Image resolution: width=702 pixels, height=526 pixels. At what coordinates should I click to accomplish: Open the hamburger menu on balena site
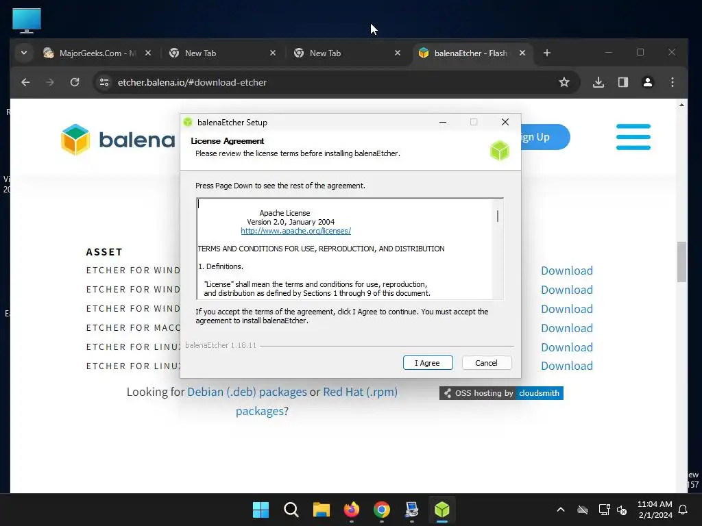633,137
